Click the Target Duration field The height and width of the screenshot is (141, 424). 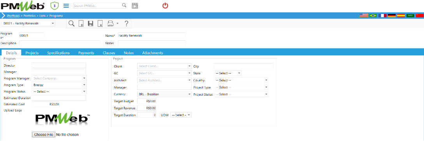[147, 115]
